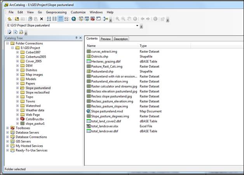Open the Geoprocessing menu
244x175 pixels.
pos(56,12)
